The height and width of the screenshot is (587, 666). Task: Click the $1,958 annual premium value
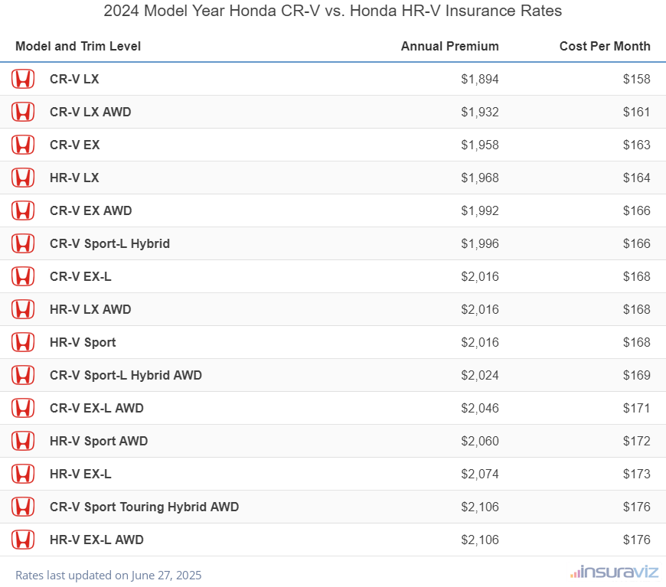480,145
